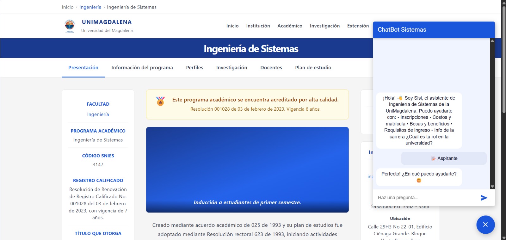Open the Perfiles tab
This screenshot has width=506, height=240.
click(x=194, y=68)
